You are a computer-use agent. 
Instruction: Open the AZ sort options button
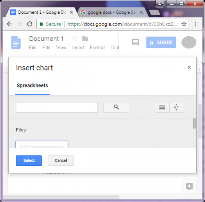point(176,107)
